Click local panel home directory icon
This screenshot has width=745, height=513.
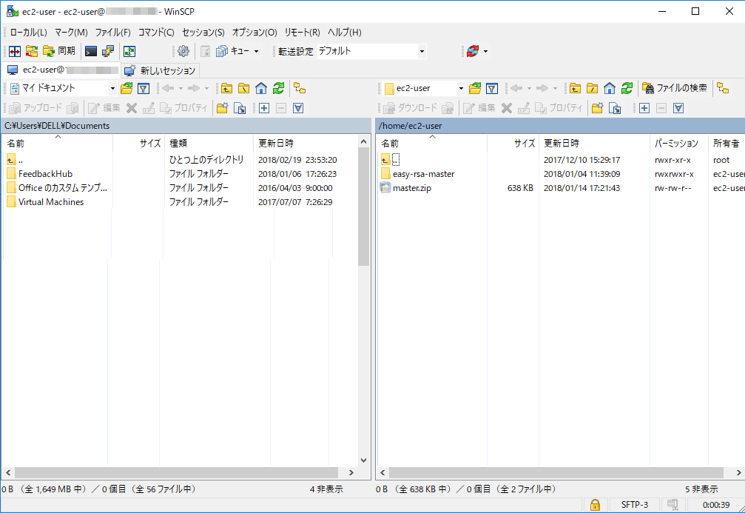[x=261, y=88]
